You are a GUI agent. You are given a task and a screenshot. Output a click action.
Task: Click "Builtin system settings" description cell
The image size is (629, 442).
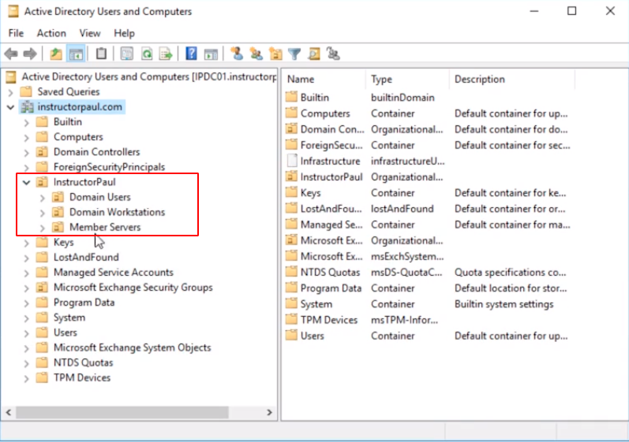tap(504, 304)
